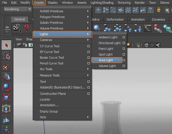
Task: Click the red question mark shelf icon
Action: coord(27,28)
